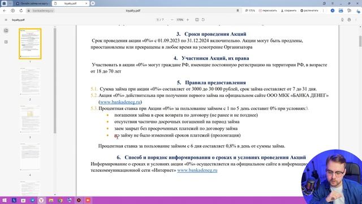This screenshot has width=362, height=204.
Task: Open PDF viewer more options menu
Action: point(356,20)
